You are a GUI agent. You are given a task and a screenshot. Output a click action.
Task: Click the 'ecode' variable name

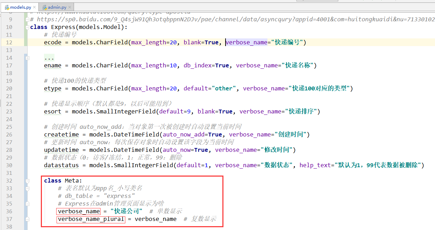tap(53, 43)
